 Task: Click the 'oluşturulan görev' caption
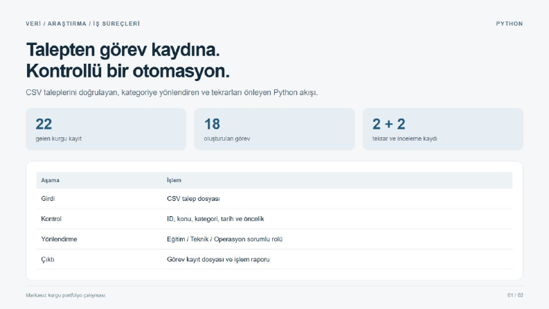227,139
